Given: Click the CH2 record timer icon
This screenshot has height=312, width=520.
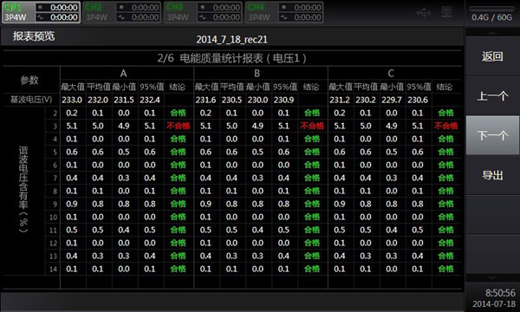Looking at the screenshot, I should [x=121, y=7].
